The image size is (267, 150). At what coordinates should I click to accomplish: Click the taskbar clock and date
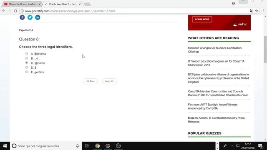click(x=248, y=146)
